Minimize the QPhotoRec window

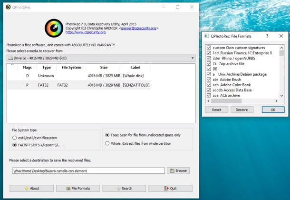164,7
